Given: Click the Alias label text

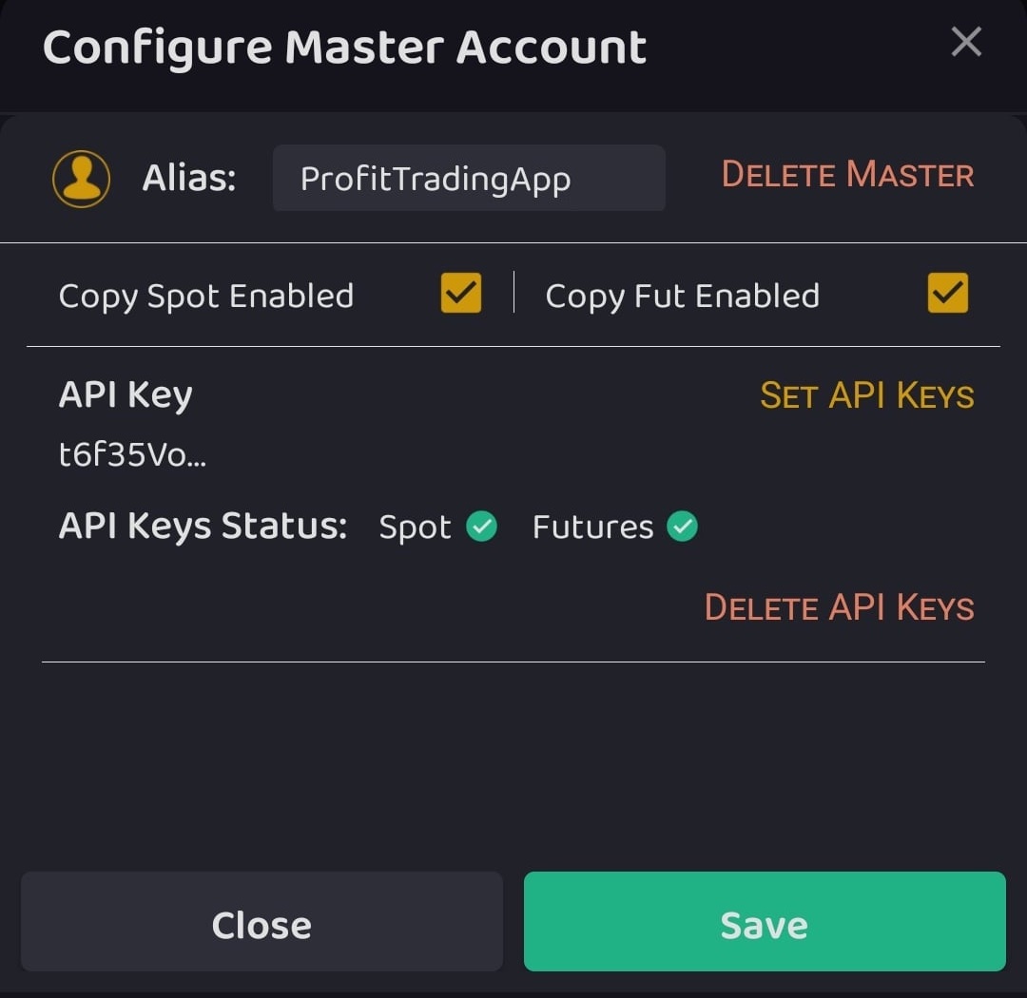Looking at the screenshot, I should pyautogui.click(x=189, y=179).
